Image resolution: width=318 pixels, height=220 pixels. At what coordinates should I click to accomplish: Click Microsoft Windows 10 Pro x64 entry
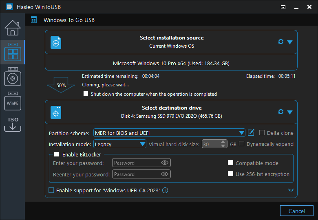pyautogui.click(x=171, y=63)
